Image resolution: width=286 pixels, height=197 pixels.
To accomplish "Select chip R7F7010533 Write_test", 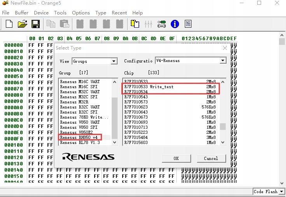I will [x=170, y=87].
